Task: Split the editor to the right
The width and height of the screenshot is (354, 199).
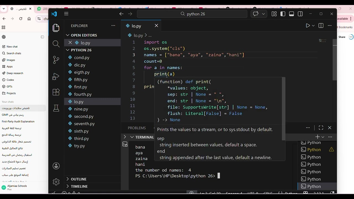Action: pyautogui.click(x=321, y=25)
